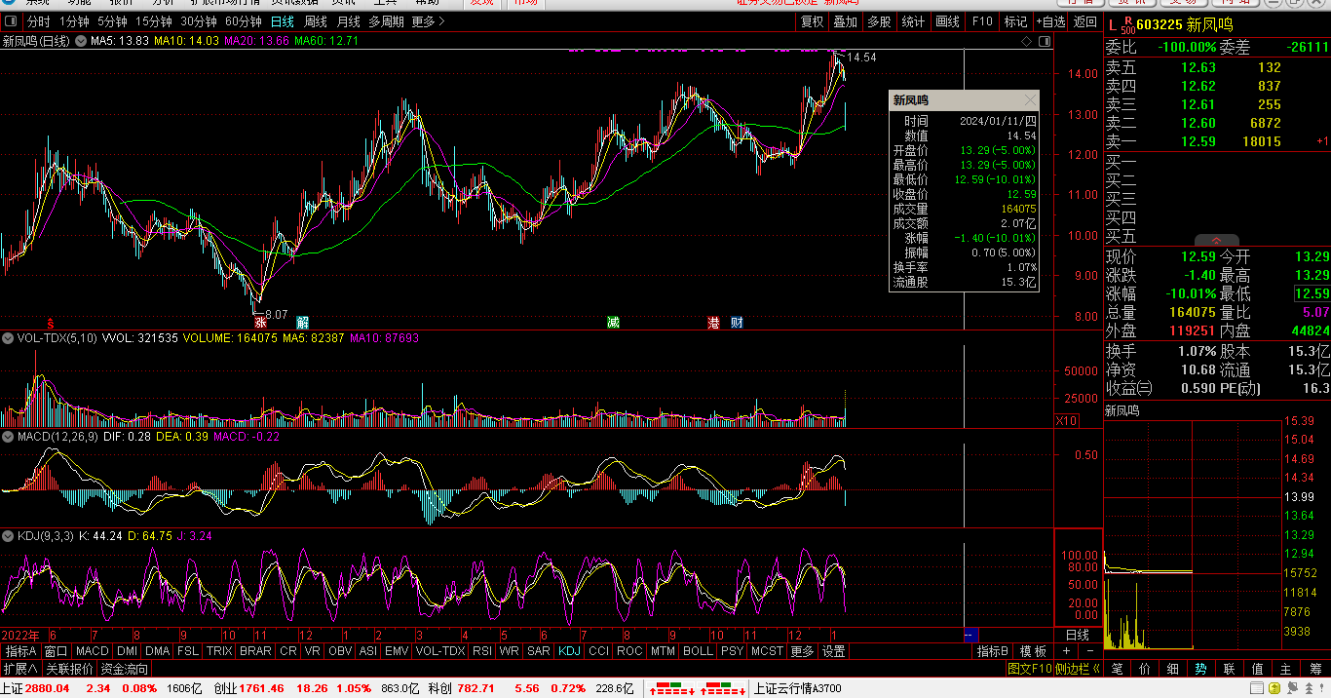Screen dimensions: 1331x698
Task: Click the cyan '解' event marker on chart
Action: click(x=303, y=322)
